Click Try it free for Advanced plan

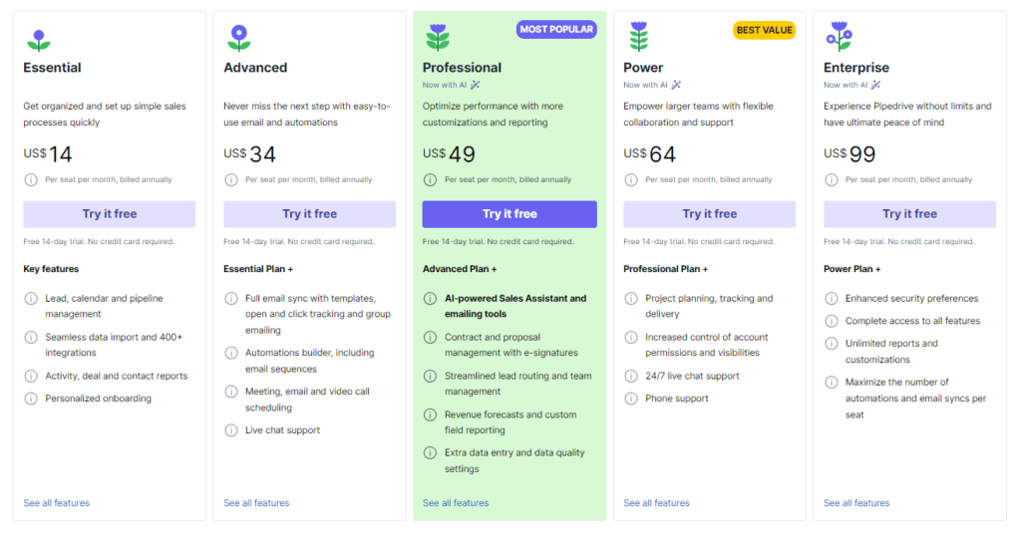pyautogui.click(x=309, y=214)
